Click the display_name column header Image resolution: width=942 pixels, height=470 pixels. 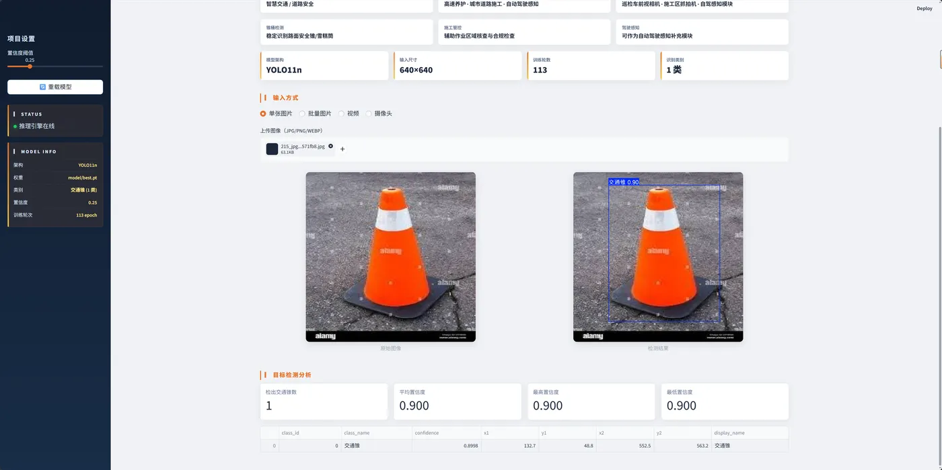coord(750,433)
